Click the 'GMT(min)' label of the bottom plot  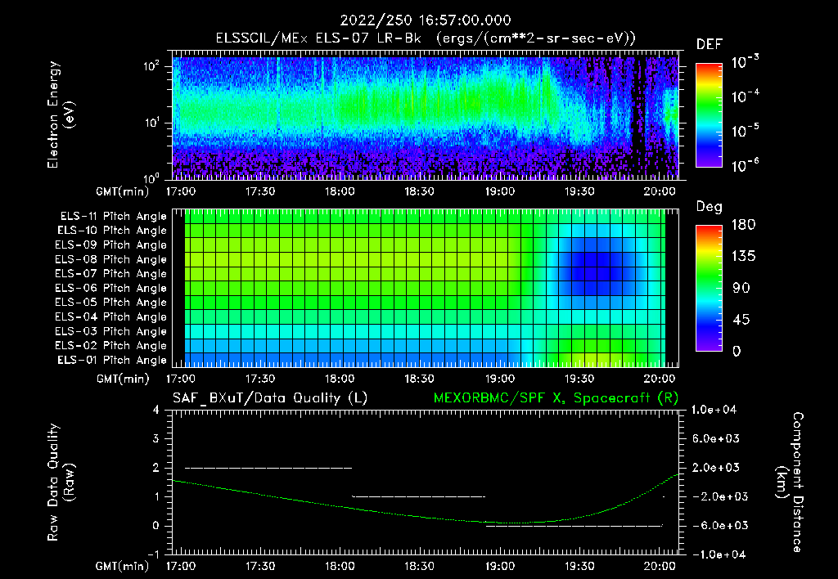pyautogui.click(x=122, y=566)
